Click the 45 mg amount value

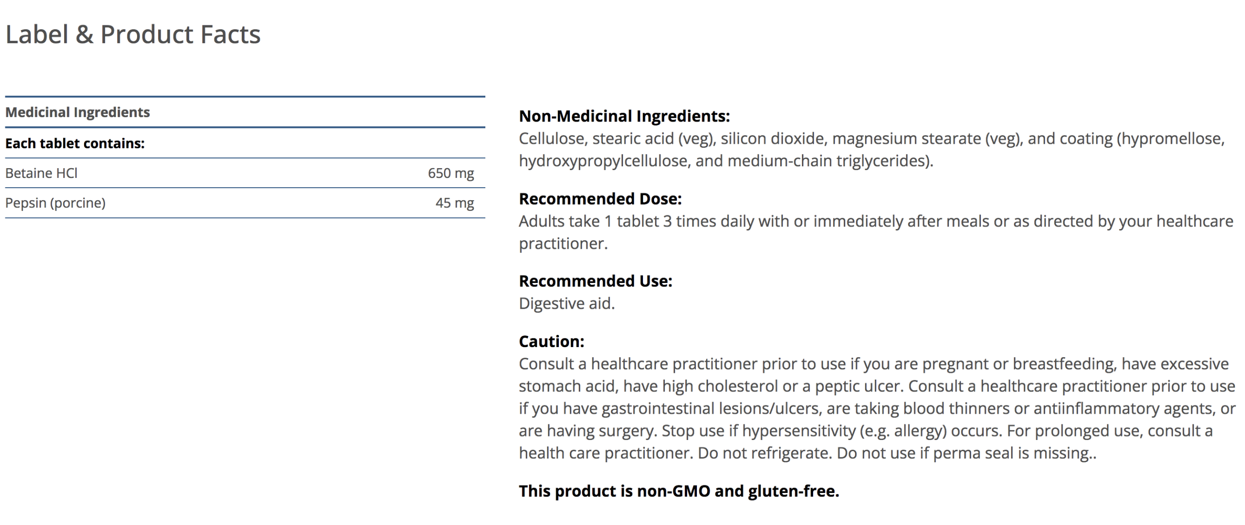click(x=454, y=203)
